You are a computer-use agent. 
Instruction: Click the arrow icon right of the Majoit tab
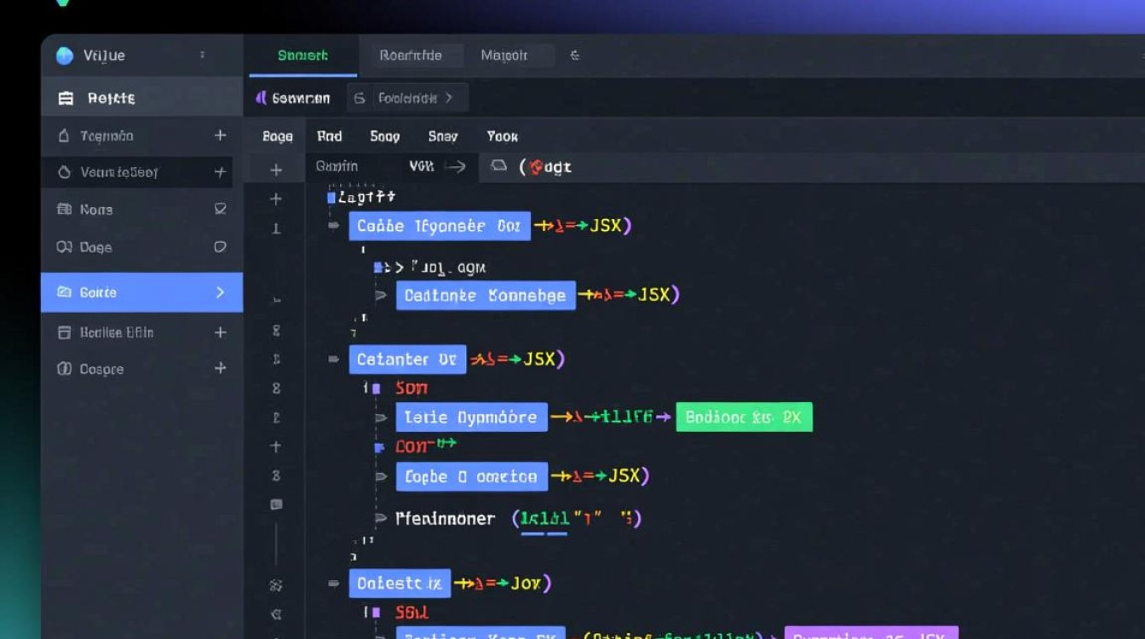coord(575,55)
